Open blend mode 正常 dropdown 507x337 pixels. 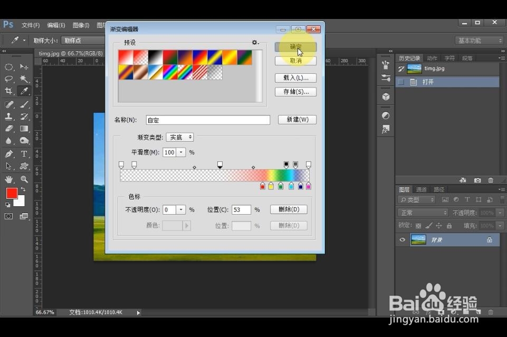(x=423, y=213)
